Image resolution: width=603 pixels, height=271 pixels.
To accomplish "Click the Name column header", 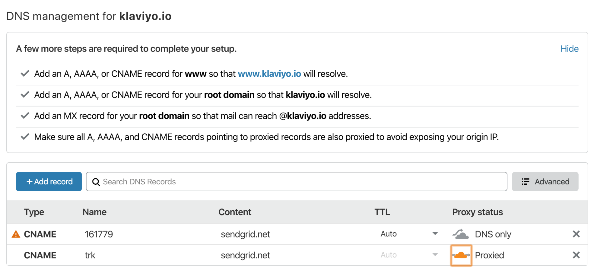I will point(94,212).
